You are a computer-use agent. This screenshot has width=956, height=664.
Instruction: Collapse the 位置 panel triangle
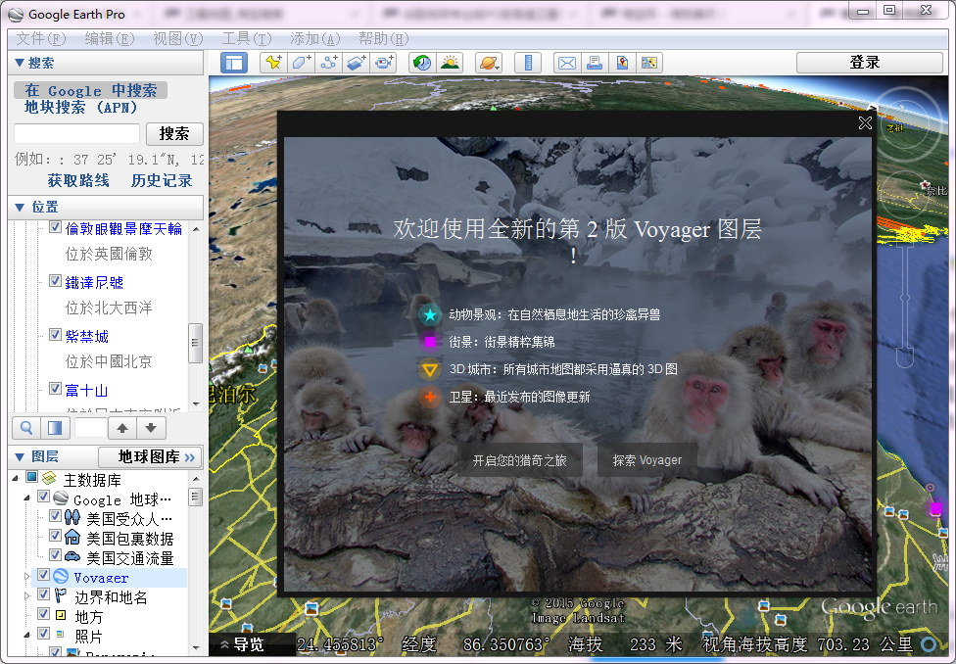(19, 208)
